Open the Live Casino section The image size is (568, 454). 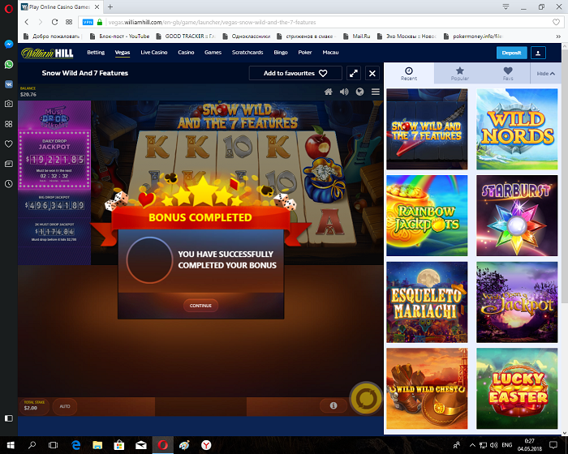(154, 53)
